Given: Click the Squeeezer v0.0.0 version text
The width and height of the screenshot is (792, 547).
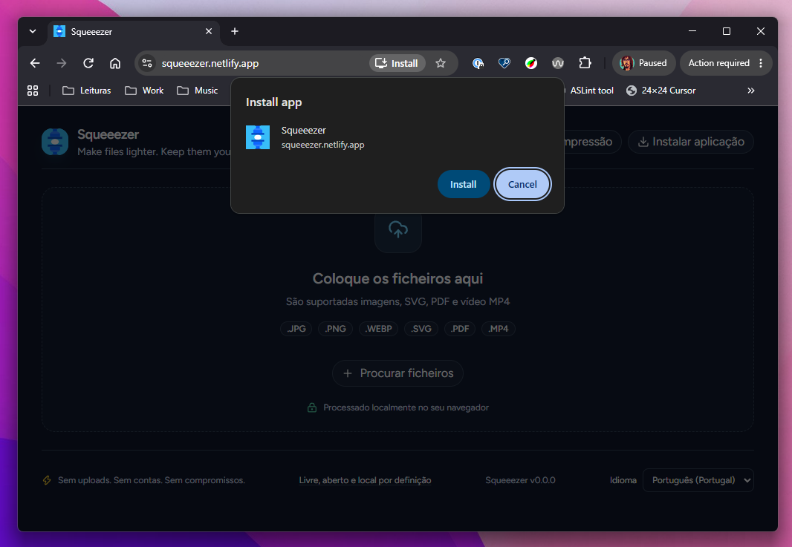Looking at the screenshot, I should (x=520, y=480).
